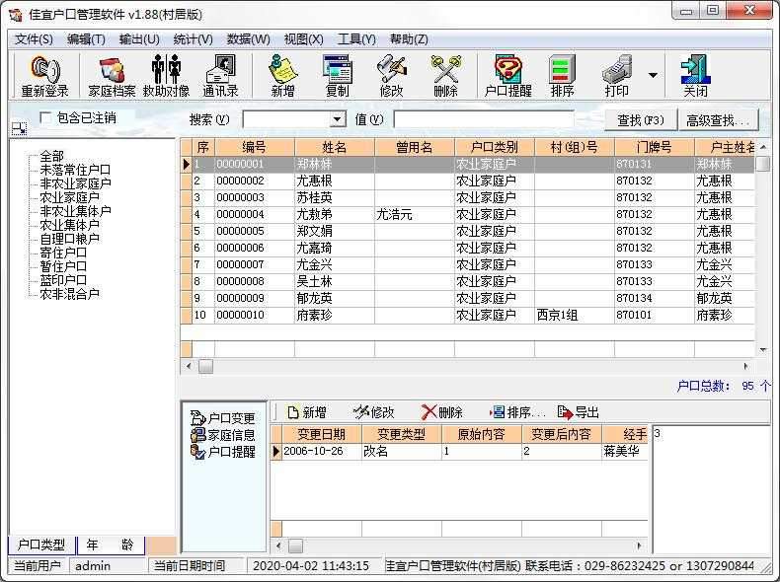This screenshot has width=780, height=582.
Task: Click the 排序 sort toolbar icon
Action: click(562, 76)
